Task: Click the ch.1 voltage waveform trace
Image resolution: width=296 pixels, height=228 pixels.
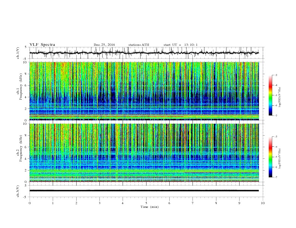Action: 144,53
